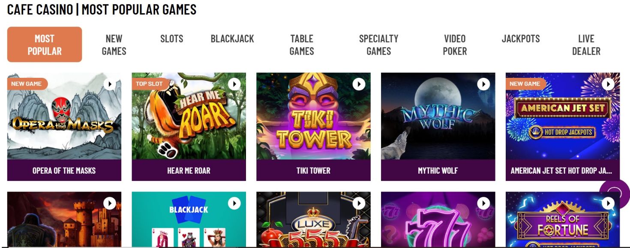Viewport: 630px width, 248px height.
Task: Click the play icon on the Luxe 555 tile
Action: (359, 204)
